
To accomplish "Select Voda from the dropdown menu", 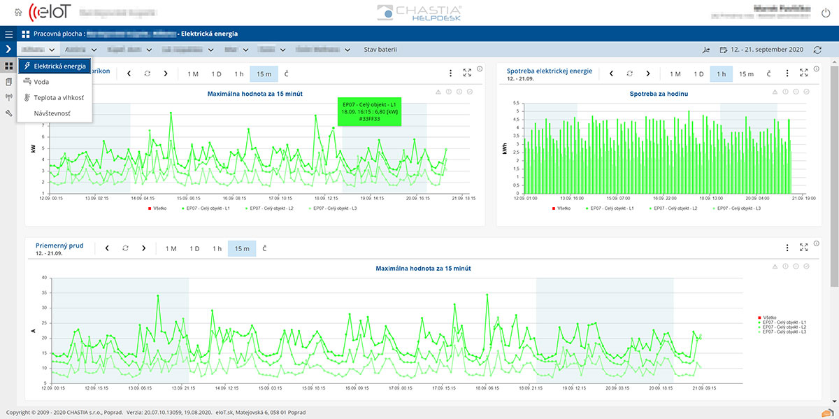I will pyautogui.click(x=41, y=82).
